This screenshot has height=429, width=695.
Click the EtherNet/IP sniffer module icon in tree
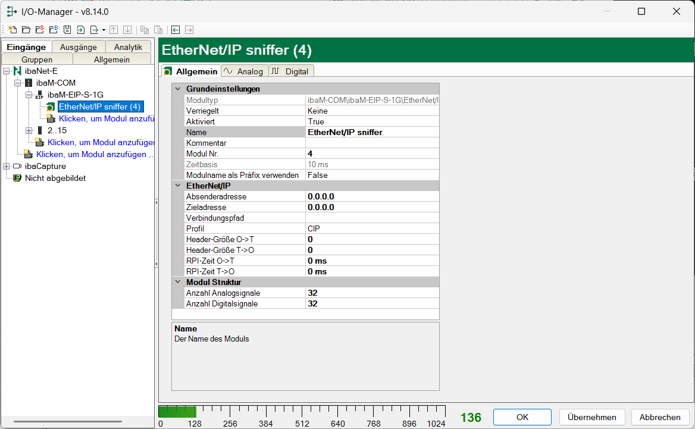51,107
